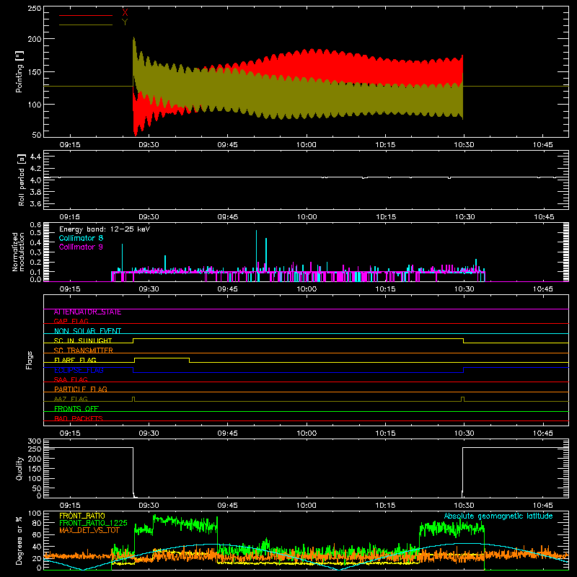Select the FLARE_FLAG label
The height and width of the screenshot is (577, 577).
click(75, 360)
